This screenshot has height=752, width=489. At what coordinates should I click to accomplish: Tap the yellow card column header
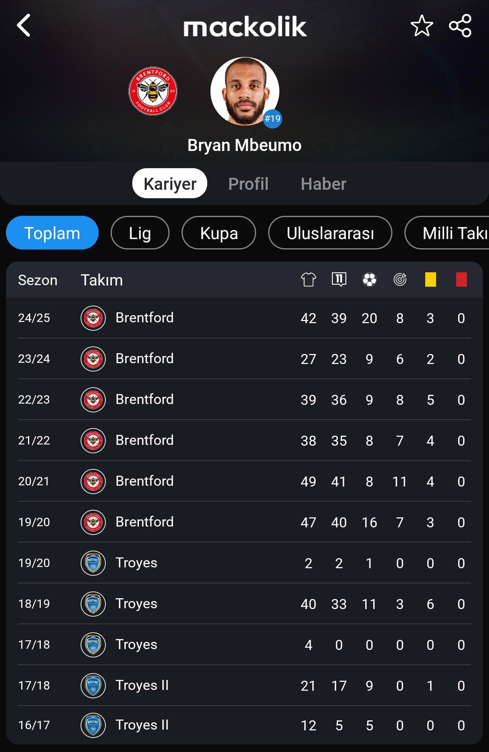click(430, 279)
